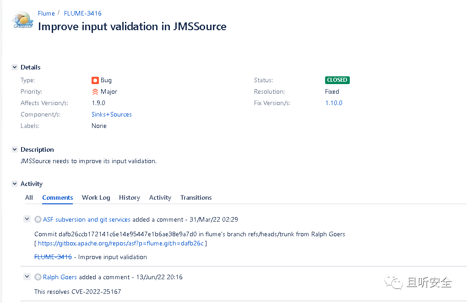This screenshot has height=303, width=467.
Task: Switch to the Activity tab
Action: pos(160,198)
